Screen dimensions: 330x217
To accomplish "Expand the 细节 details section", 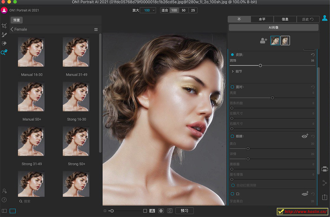I will coord(233,71).
